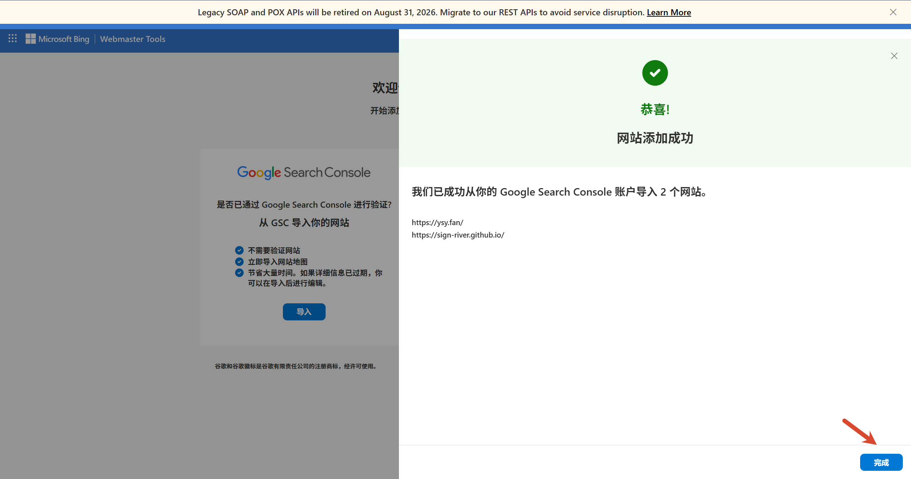Open Webmaster Tools header link
Screen dimensions: 911x479
pos(132,39)
